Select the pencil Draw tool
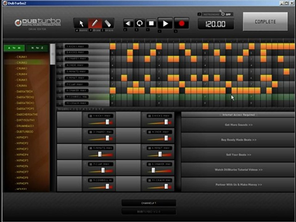Image resolution: width=296 pixels, height=222 pixels. [x=95, y=24]
